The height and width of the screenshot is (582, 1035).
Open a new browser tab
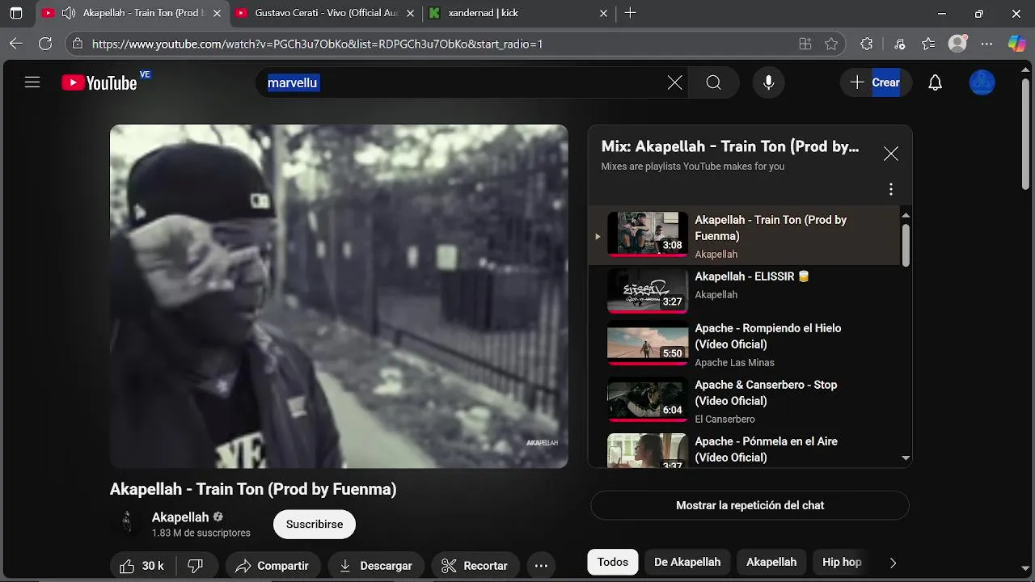click(631, 13)
